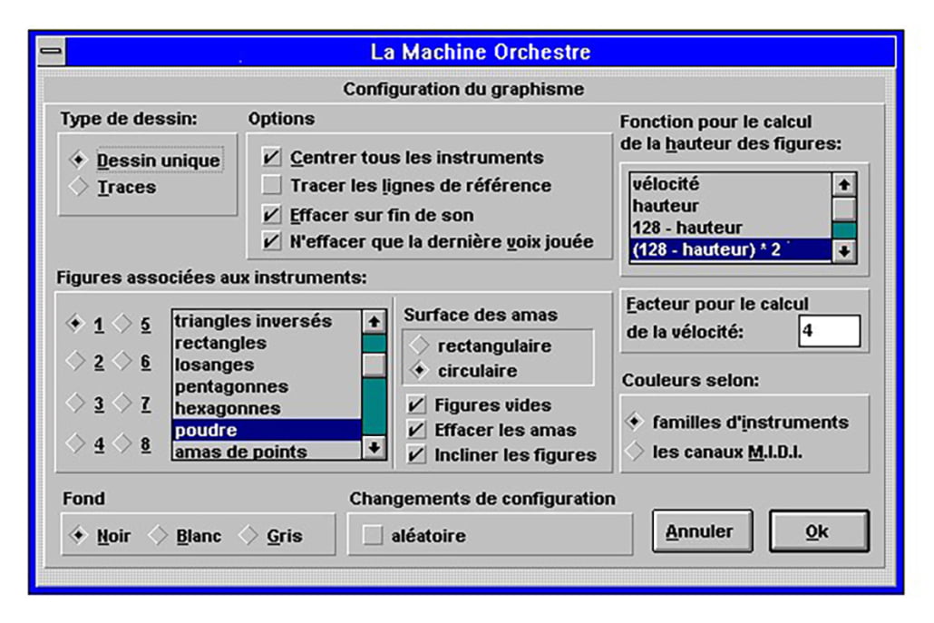This screenshot has height=623, width=934.
Task: Click the height function list scrollbar thumb
Action: tap(843, 209)
